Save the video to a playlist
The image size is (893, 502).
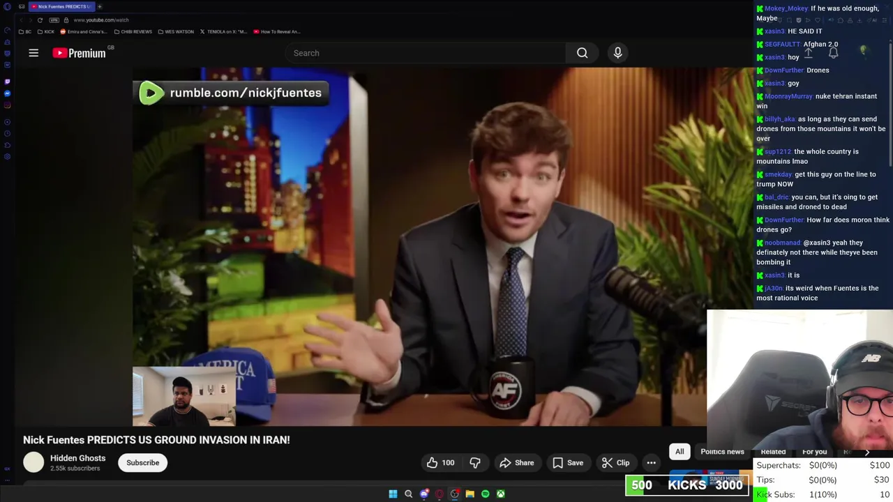click(567, 463)
